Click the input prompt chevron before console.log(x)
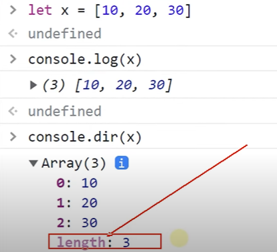The width and height of the screenshot is (277, 252). 13,59
